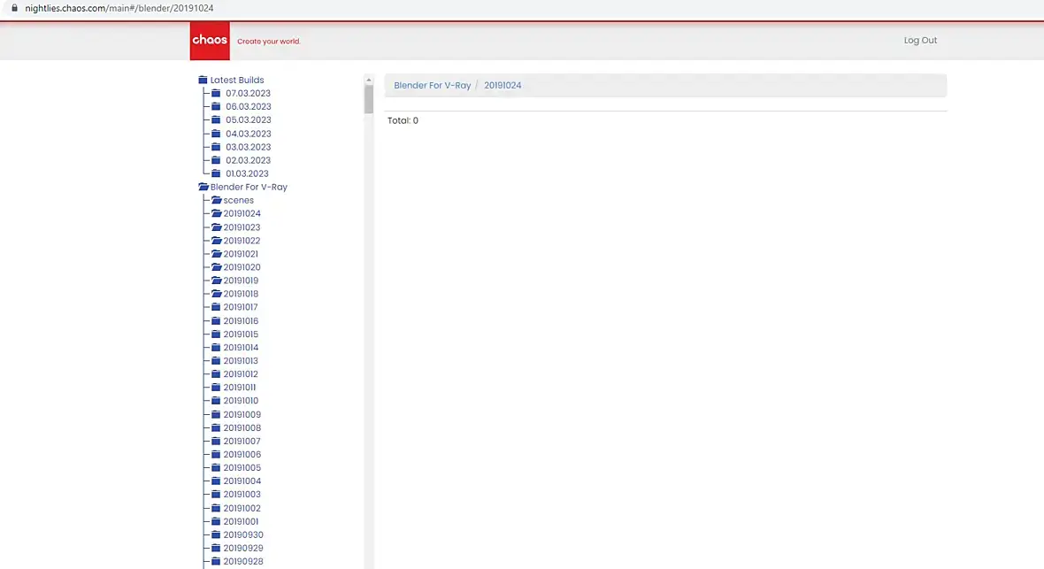Click the Chaos logo
1044x569 pixels.
point(210,41)
